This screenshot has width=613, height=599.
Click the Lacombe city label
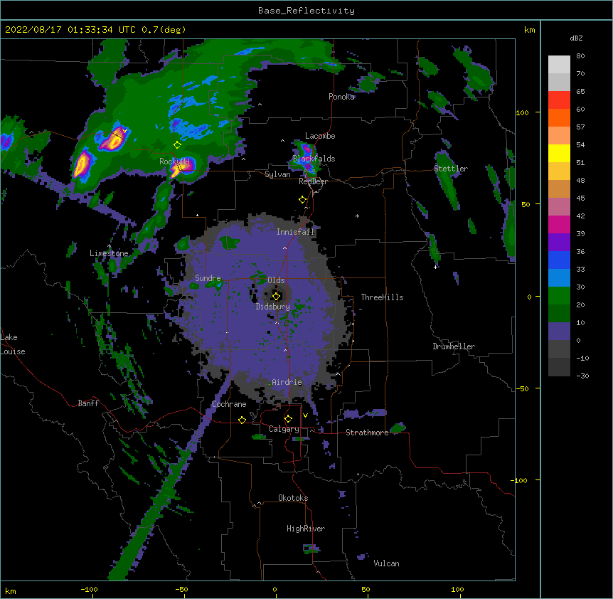[x=320, y=136]
